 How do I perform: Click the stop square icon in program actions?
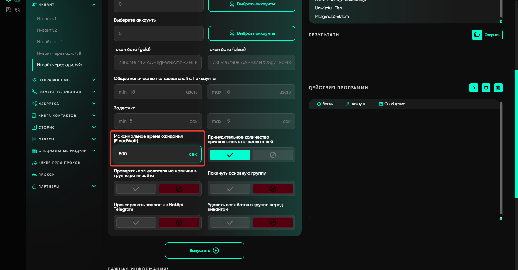pyautogui.click(x=486, y=88)
